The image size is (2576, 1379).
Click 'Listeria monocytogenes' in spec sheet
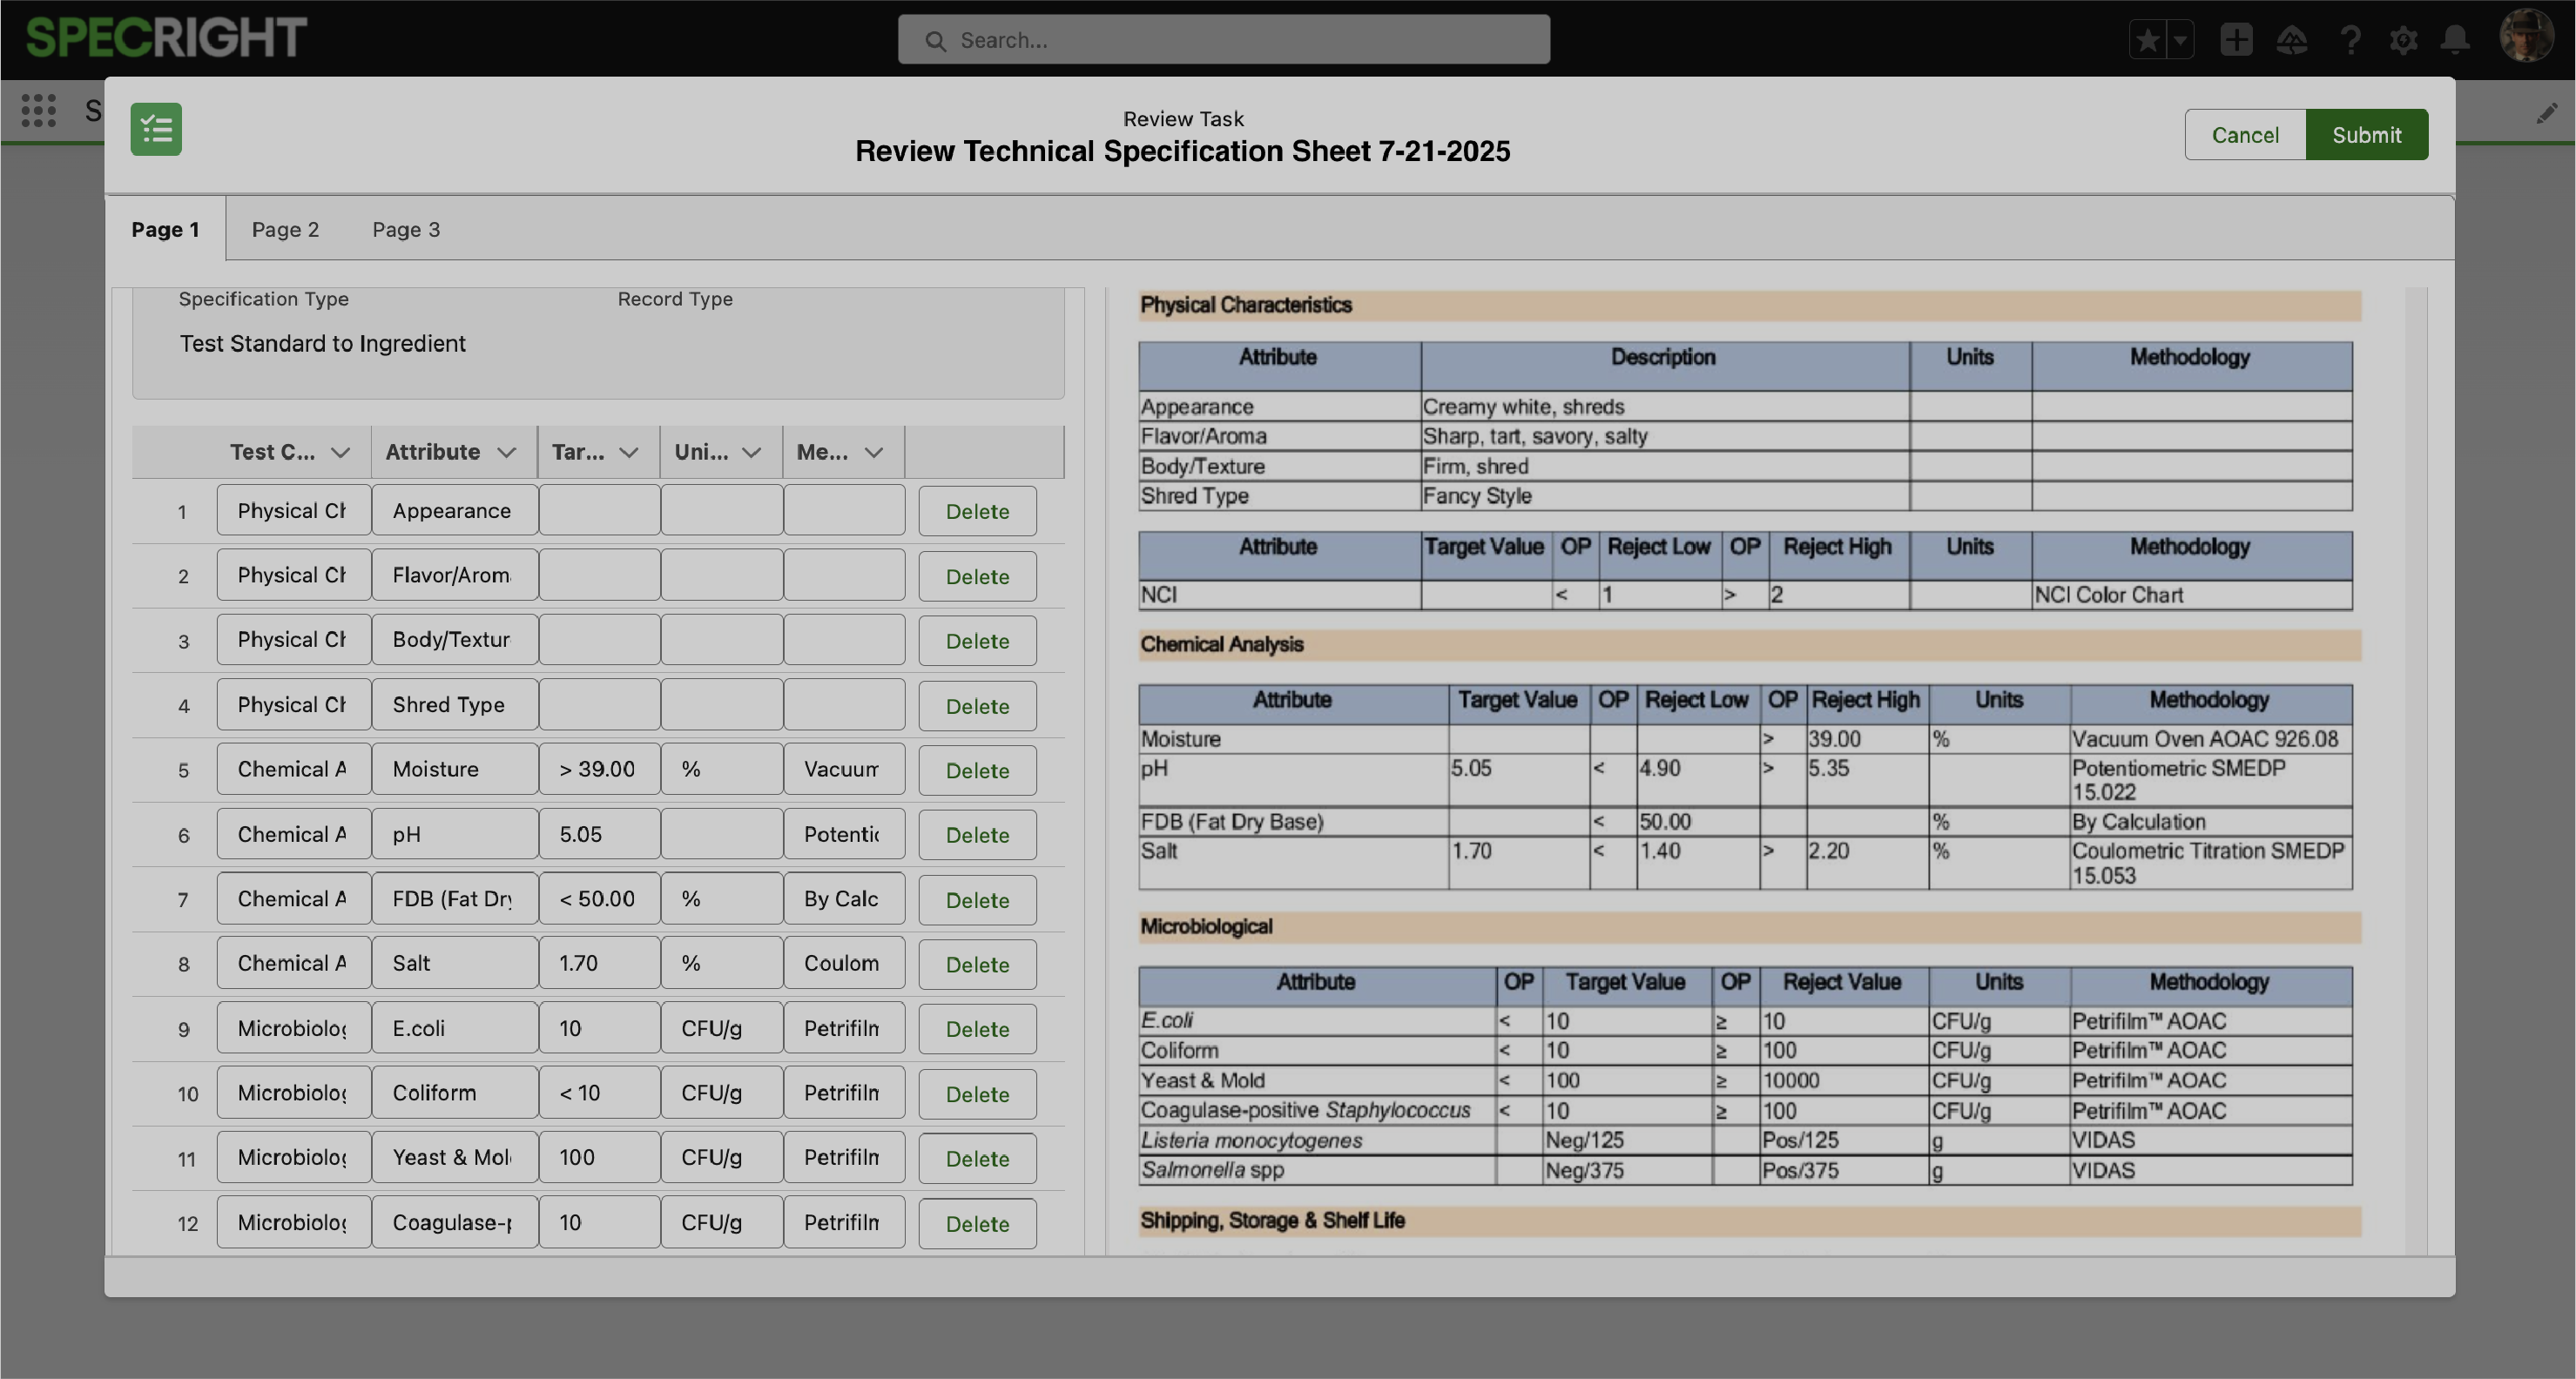(1251, 1140)
